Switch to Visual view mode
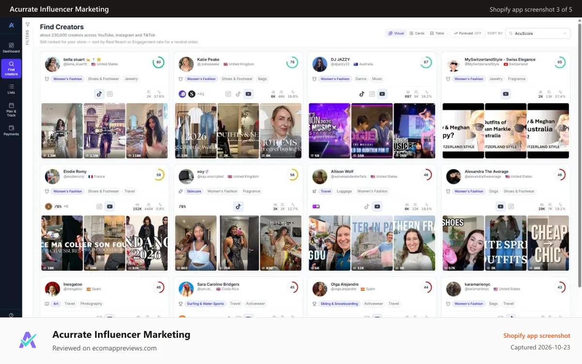This screenshot has width=582, height=364. 396,33
